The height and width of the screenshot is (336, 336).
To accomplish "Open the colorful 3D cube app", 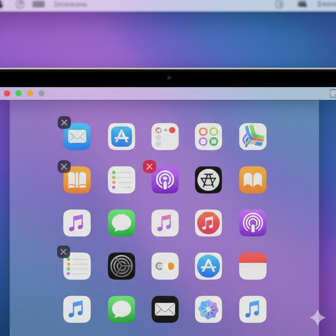I will click(x=253, y=137).
